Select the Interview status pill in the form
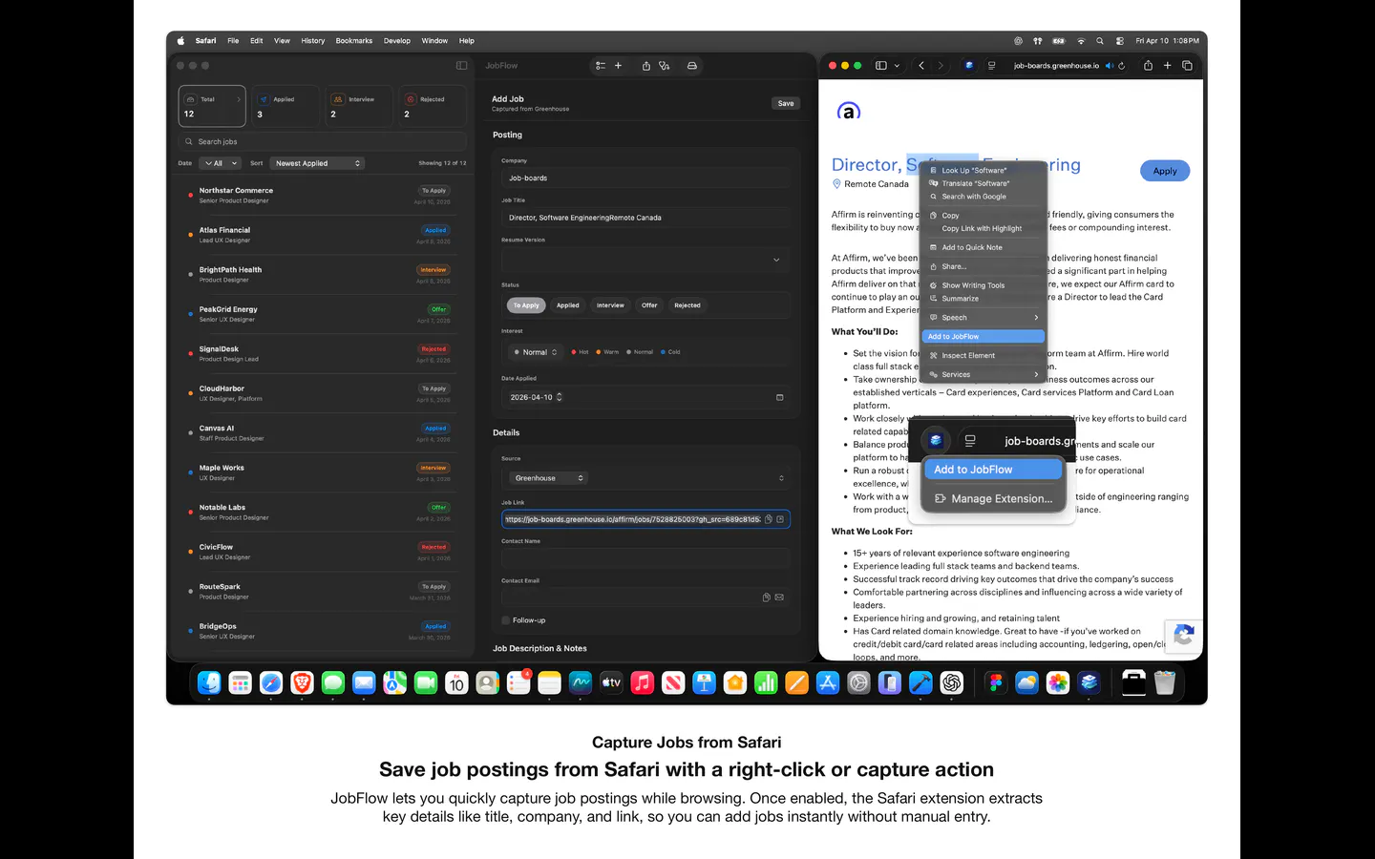Screen dimensions: 1375x859 (x=610, y=305)
